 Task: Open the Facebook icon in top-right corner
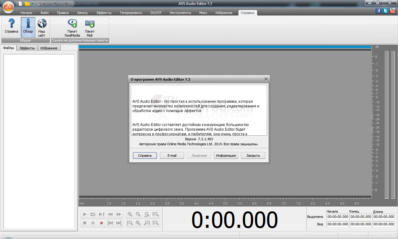tap(378, 11)
